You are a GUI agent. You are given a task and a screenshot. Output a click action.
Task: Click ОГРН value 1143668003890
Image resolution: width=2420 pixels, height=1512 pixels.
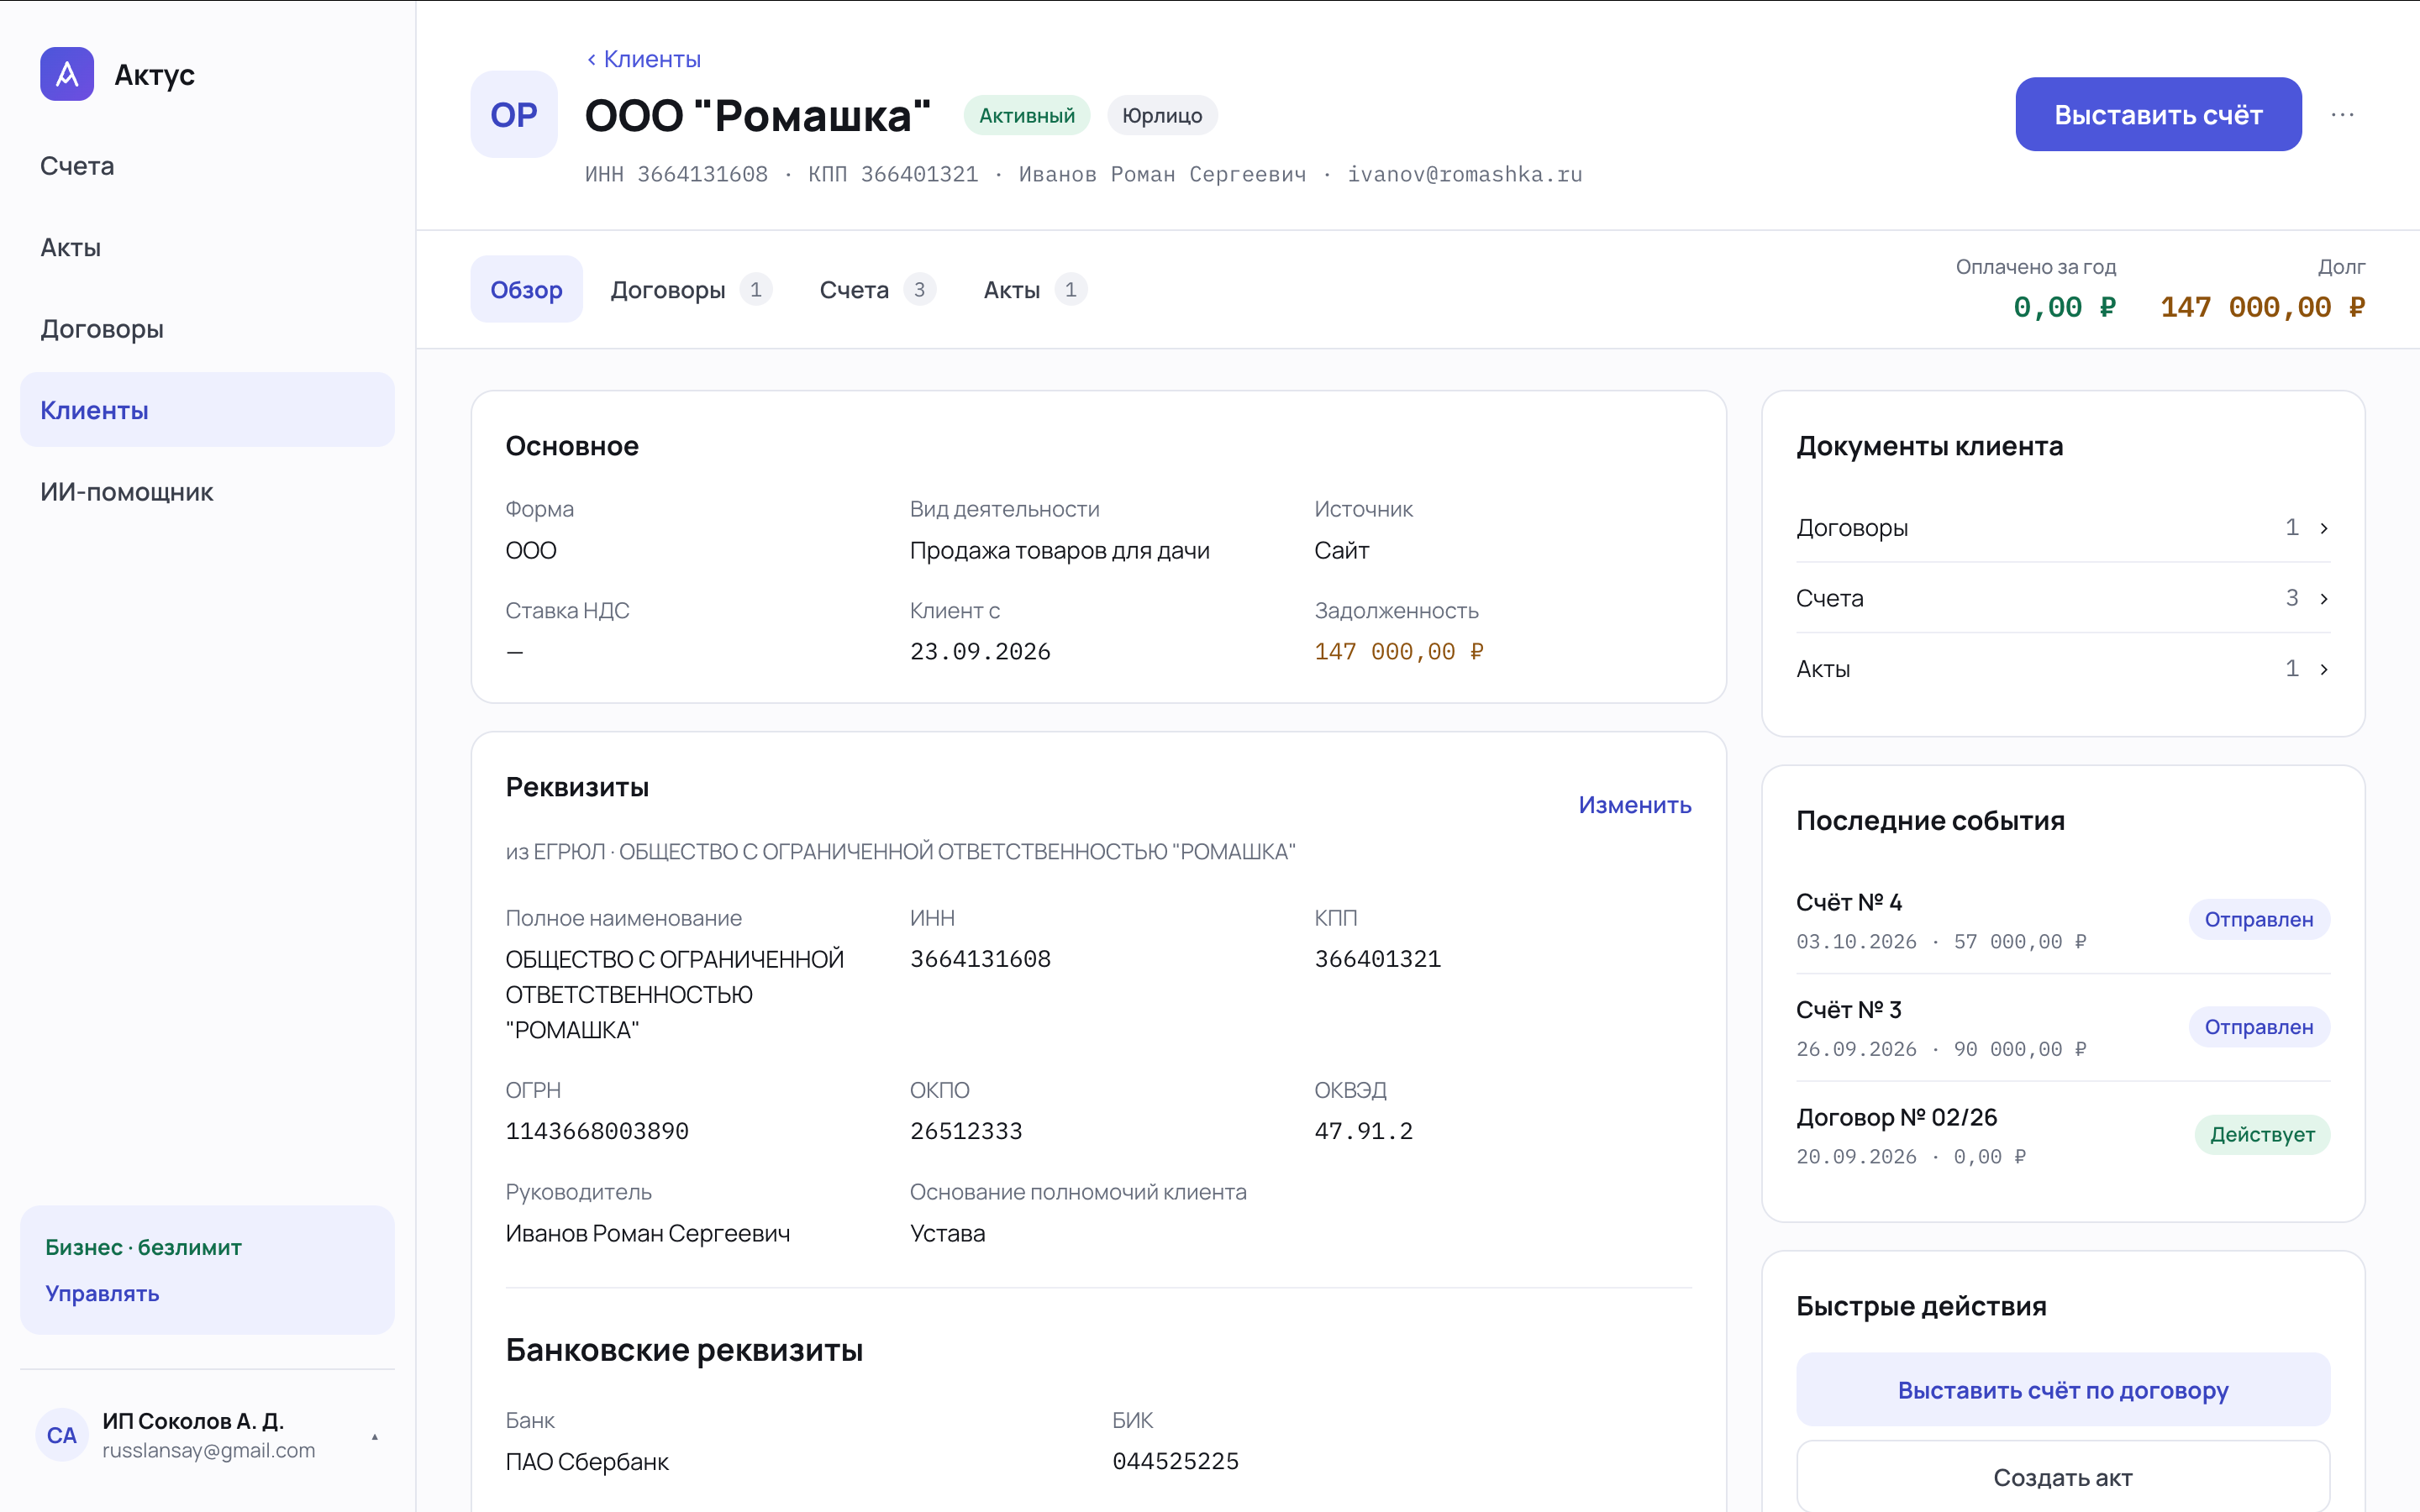tap(597, 1131)
